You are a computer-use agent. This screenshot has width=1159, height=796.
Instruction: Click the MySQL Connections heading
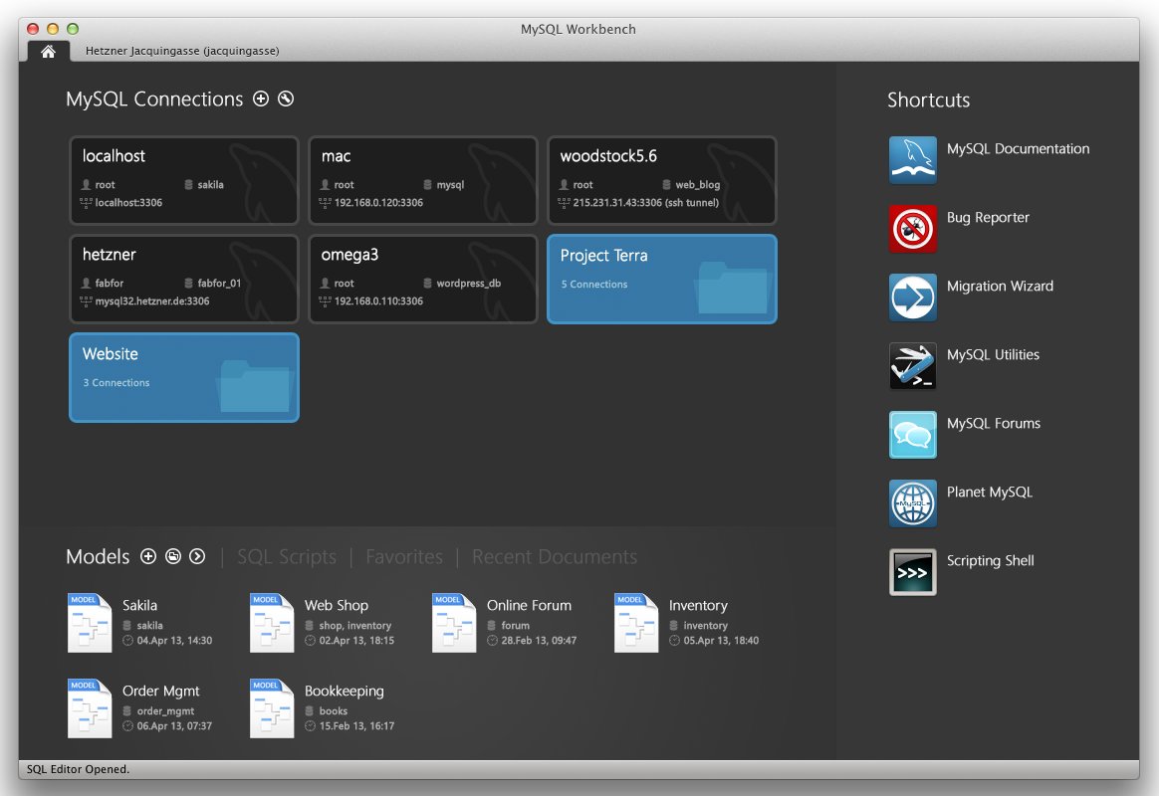click(x=154, y=99)
